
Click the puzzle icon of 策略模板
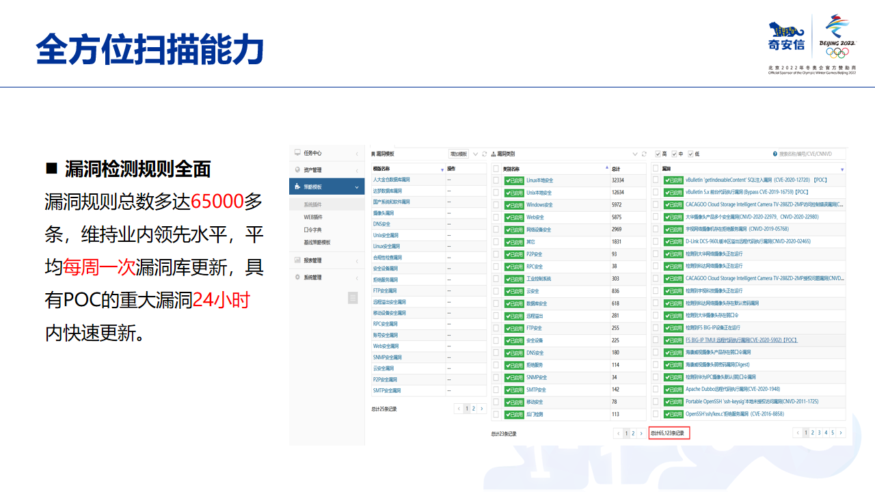297,187
